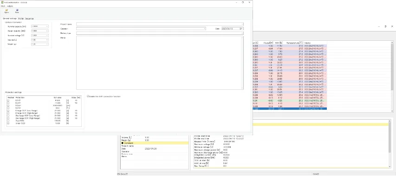The height and width of the screenshot is (176, 396).
Task: Click the Open folder toolbar icon
Action: (6, 10)
